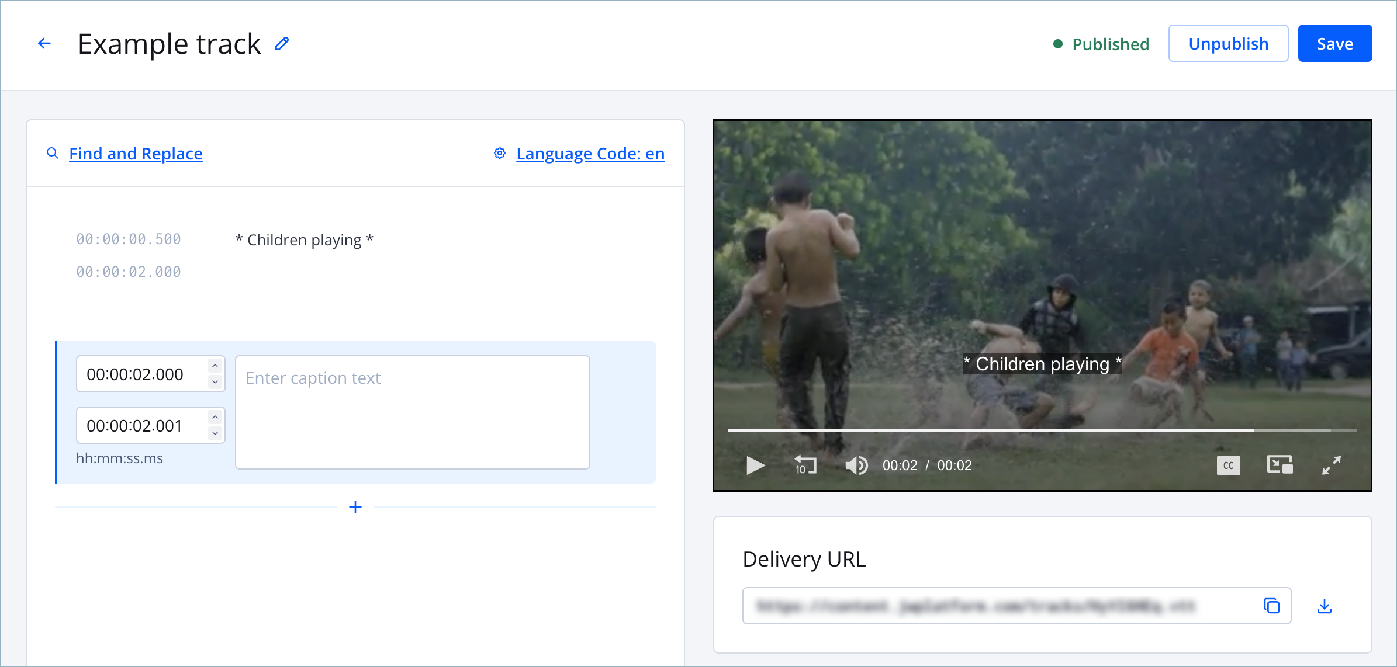
Task: Decrement end time using down stepper
Action: 217,435
